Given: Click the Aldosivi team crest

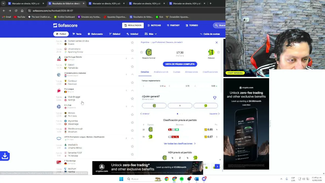Looking at the screenshot, I should pyautogui.click(x=211, y=52).
